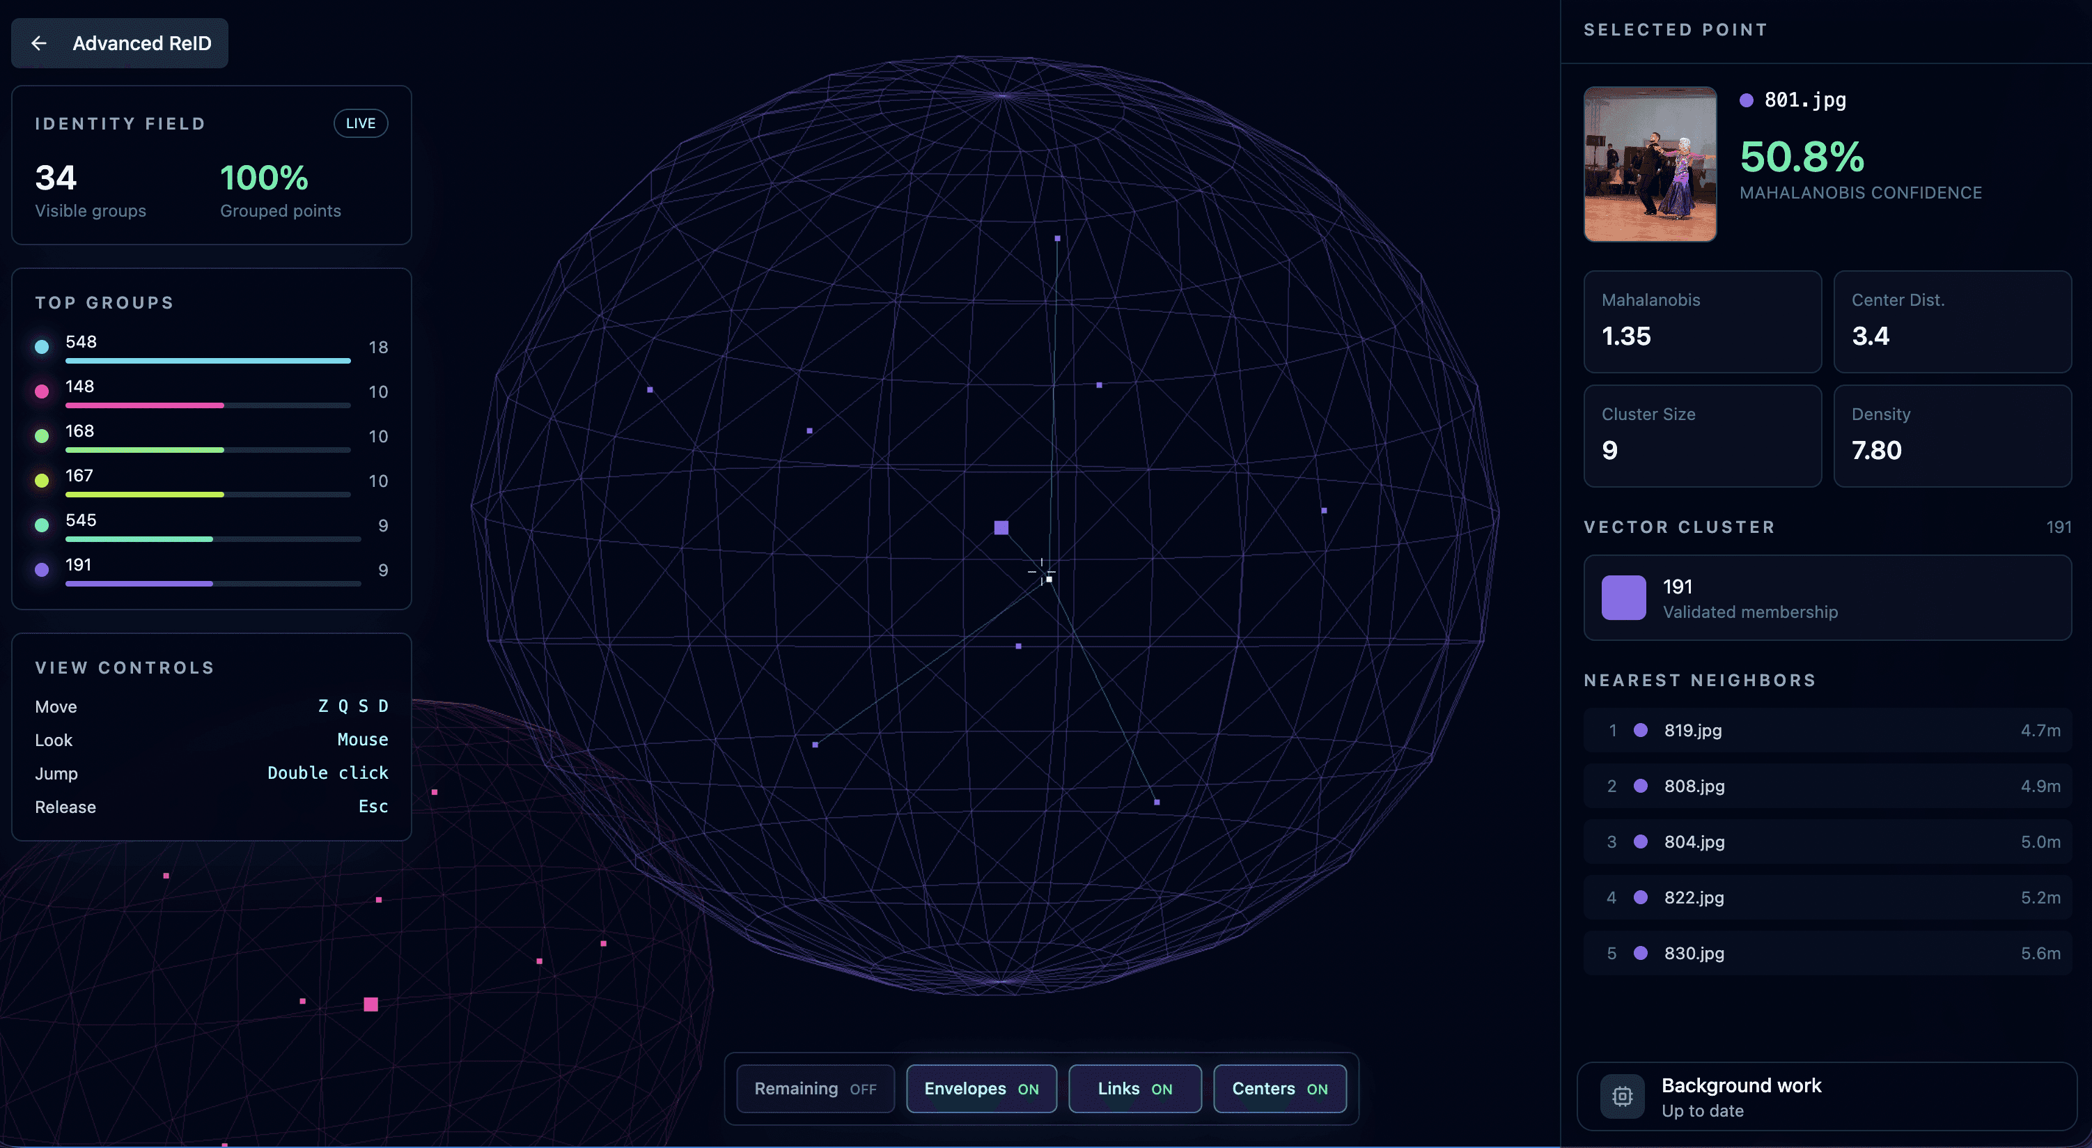Click the Background work chip icon
2092x1148 pixels.
(x=1623, y=1096)
